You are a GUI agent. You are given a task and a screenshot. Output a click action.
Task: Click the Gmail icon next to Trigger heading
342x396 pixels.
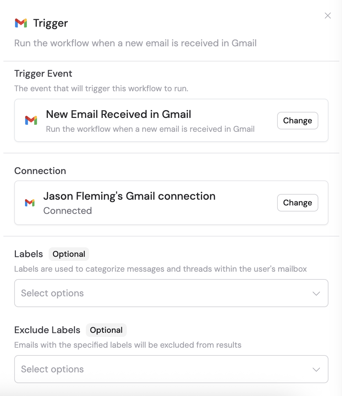(21, 23)
